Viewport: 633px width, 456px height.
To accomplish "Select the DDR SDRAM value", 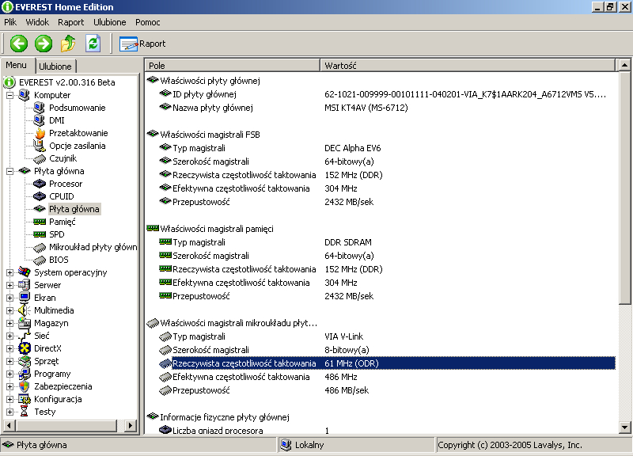I will [x=348, y=242].
